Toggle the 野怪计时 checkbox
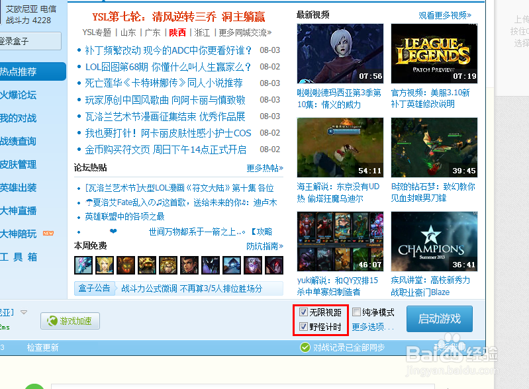The width and height of the screenshot is (529, 389). tap(303, 327)
